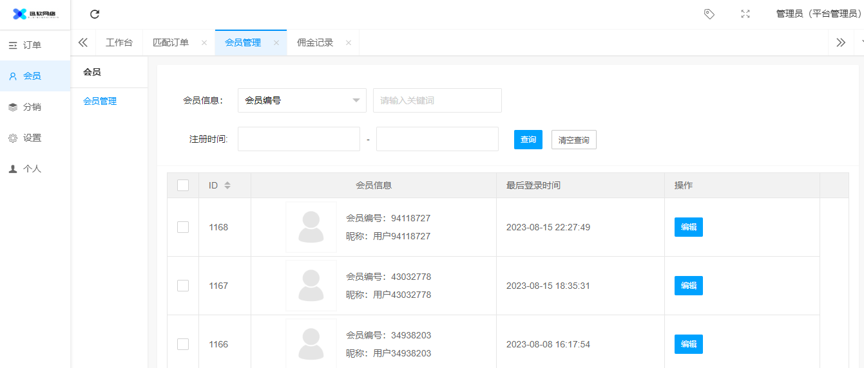Close the 佣金记录 tab
Screen dimensions: 864x368
click(x=349, y=43)
